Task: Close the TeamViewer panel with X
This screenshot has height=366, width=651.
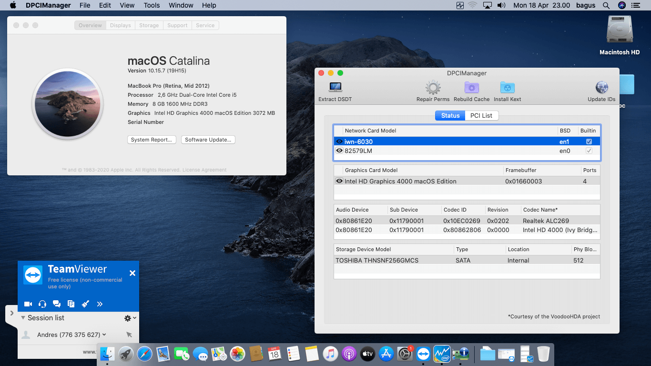Action: click(132, 273)
